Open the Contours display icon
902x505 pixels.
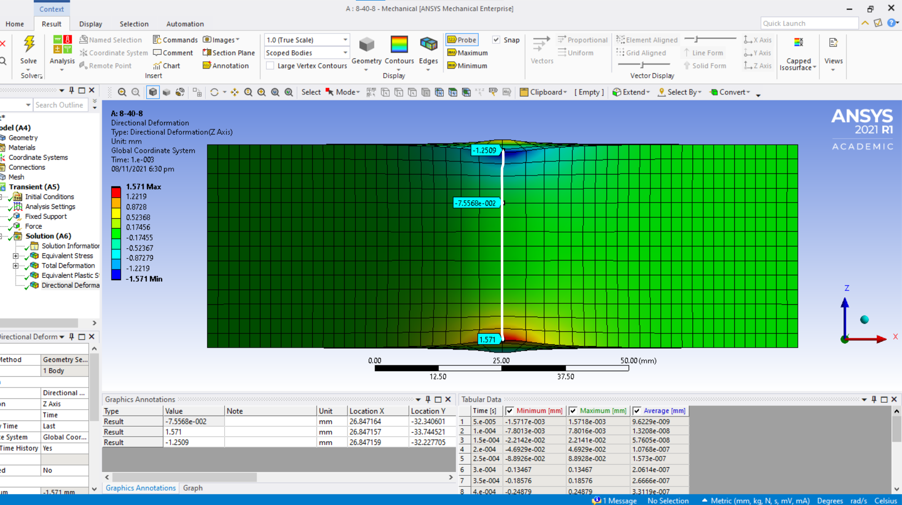(x=399, y=45)
